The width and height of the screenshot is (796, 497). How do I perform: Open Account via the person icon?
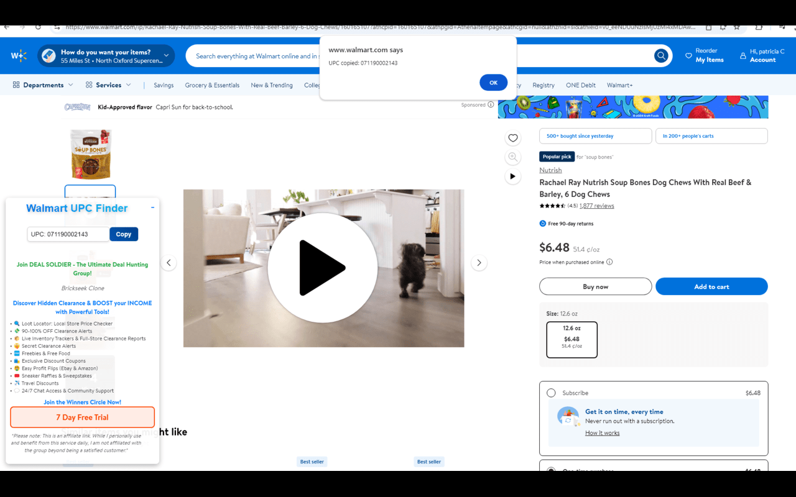click(x=743, y=56)
